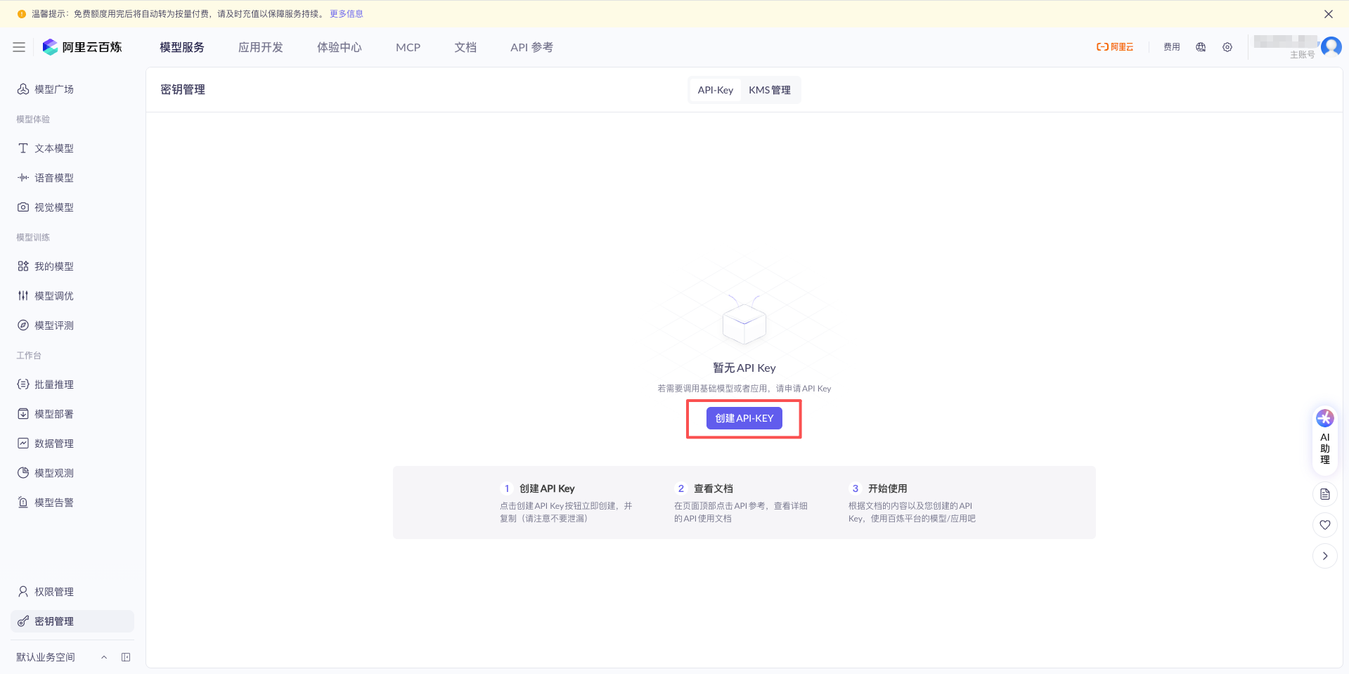Open the settings gear icon
Screen dimensions: 1349x674
pyautogui.click(x=1227, y=47)
